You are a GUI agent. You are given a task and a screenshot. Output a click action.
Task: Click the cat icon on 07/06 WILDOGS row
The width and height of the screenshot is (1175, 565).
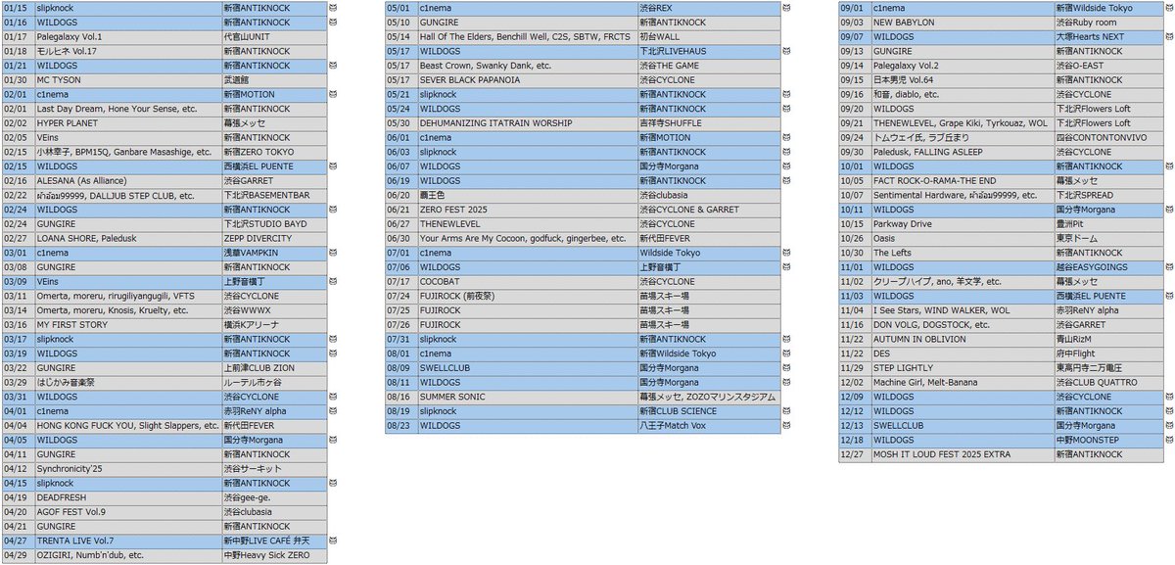click(786, 267)
